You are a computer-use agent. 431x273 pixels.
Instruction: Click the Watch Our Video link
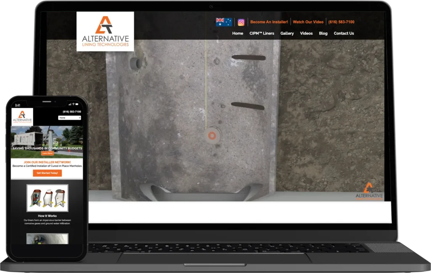pyautogui.click(x=308, y=22)
